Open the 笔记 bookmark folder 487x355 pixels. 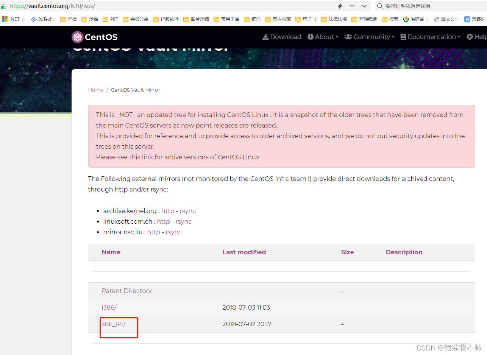click(x=252, y=19)
